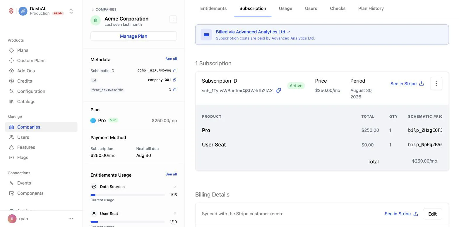The image size is (459, 227).
Task: Click the Active status badge
Action: click(296, 86)
